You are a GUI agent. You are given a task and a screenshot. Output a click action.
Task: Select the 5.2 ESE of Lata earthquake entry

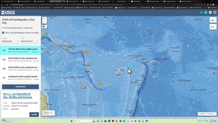click(20, 59)
